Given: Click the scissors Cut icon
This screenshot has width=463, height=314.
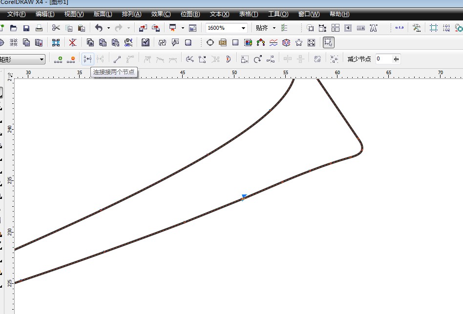Looking at the screenshot, I should point(56,28).
